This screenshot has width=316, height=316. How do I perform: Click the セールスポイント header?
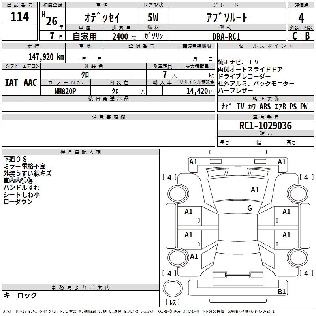[x=265, y=46]
